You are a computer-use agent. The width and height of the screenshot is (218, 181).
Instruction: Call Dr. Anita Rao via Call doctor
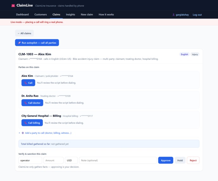[32, 103]
